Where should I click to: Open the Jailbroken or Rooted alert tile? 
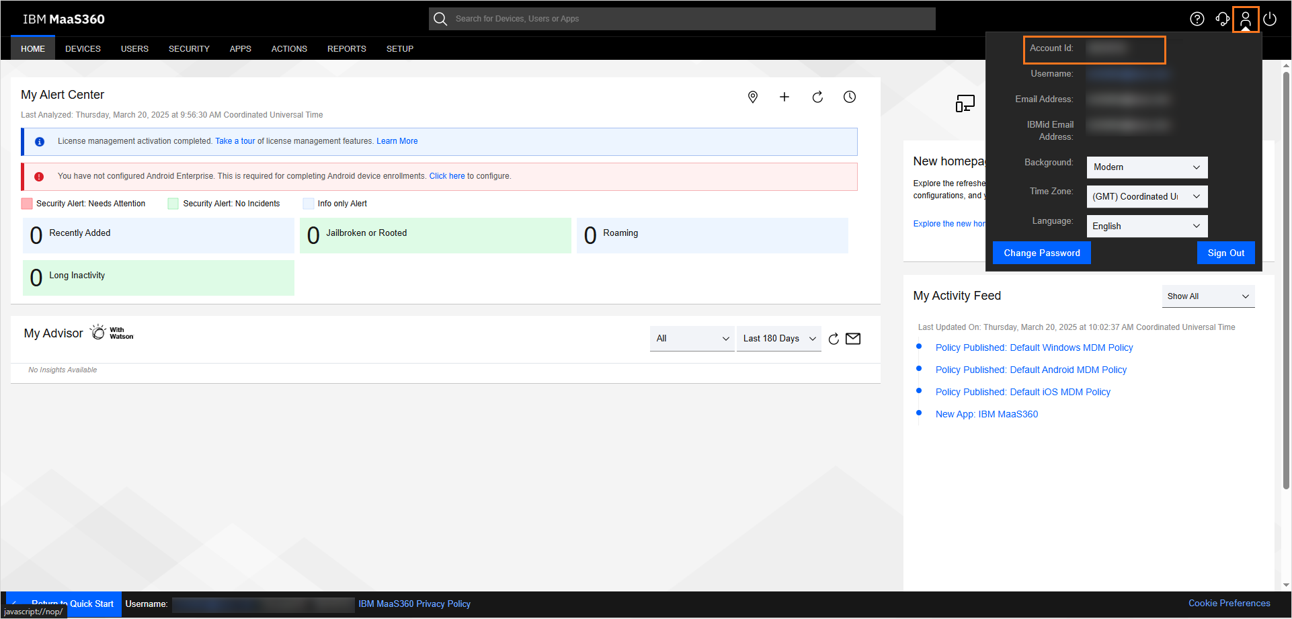click(x=436, y=235)
